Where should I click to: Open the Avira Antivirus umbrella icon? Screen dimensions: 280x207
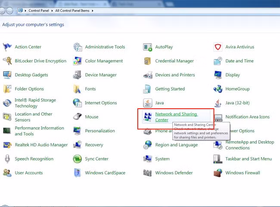218,47
